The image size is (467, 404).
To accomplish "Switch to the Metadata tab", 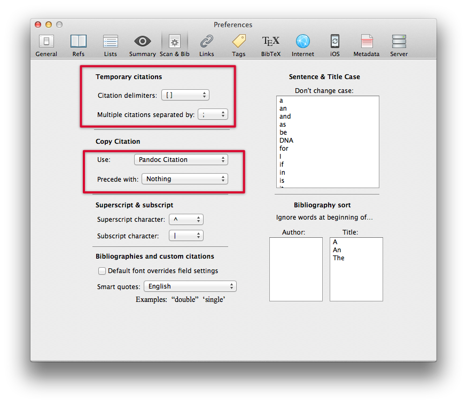I will (x=367, y=45).
